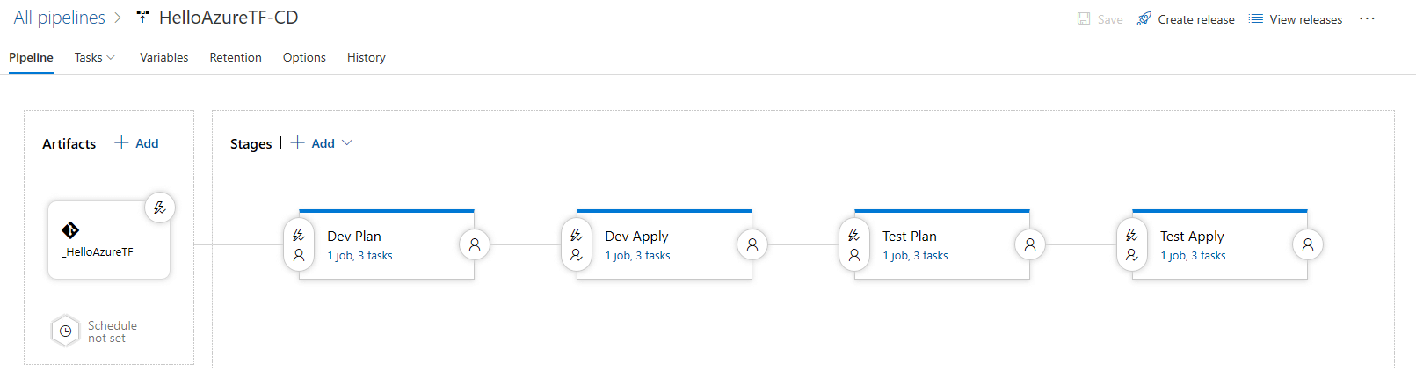The image size is (1416, 386).
Task: Select the _HelloAzureTF artifact card
Action: coord(109,240)
